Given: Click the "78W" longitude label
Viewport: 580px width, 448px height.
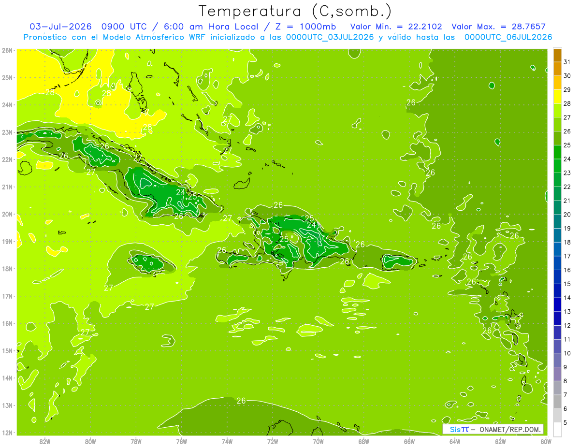Looking at the screenshot, I should 136,441.
